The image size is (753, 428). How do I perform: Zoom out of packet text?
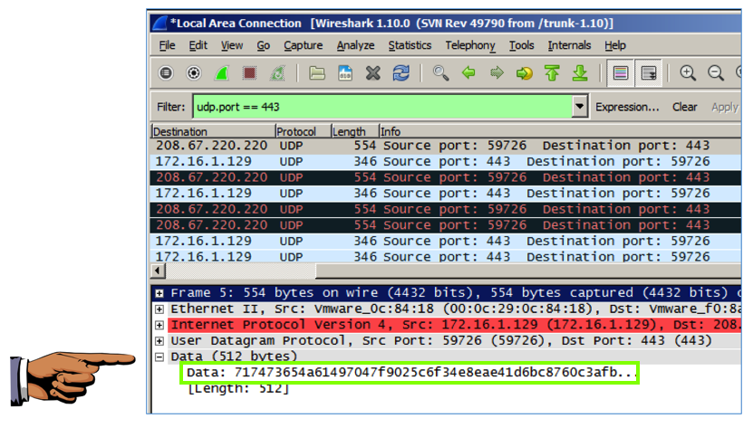point(716,73)
